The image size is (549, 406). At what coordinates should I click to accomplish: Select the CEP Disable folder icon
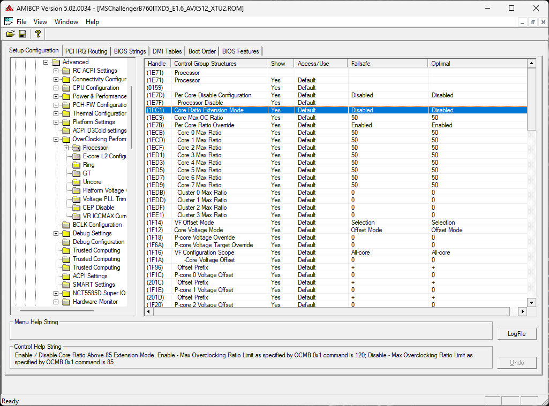coord(77,208)
